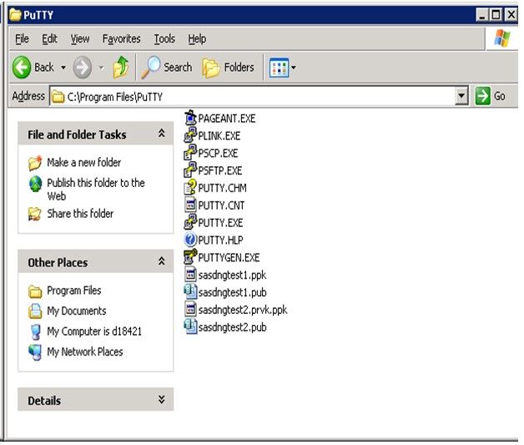Click the PUTTY.EXE program icon
The height and width of the screenshot is (445, 524).
pyautogui.click(x=190, y=222)
